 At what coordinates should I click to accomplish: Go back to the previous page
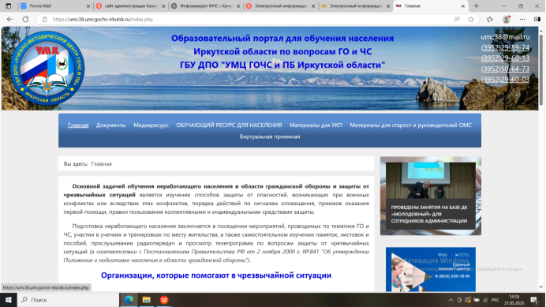(x=9, y=20)
